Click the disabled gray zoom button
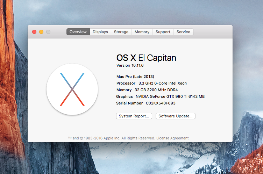Image resolution: width=263 pixels, height=174 pixels. click(48, 32)
